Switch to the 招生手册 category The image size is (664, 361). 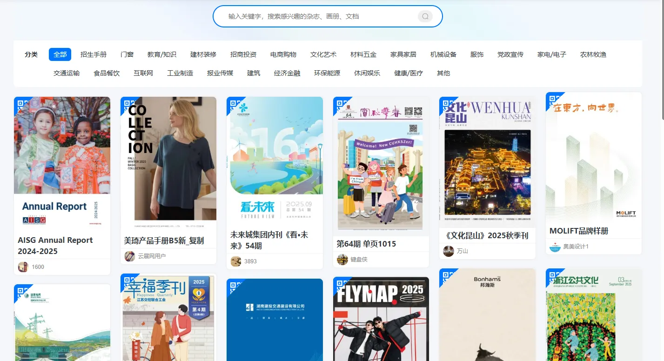pos(94,54)
